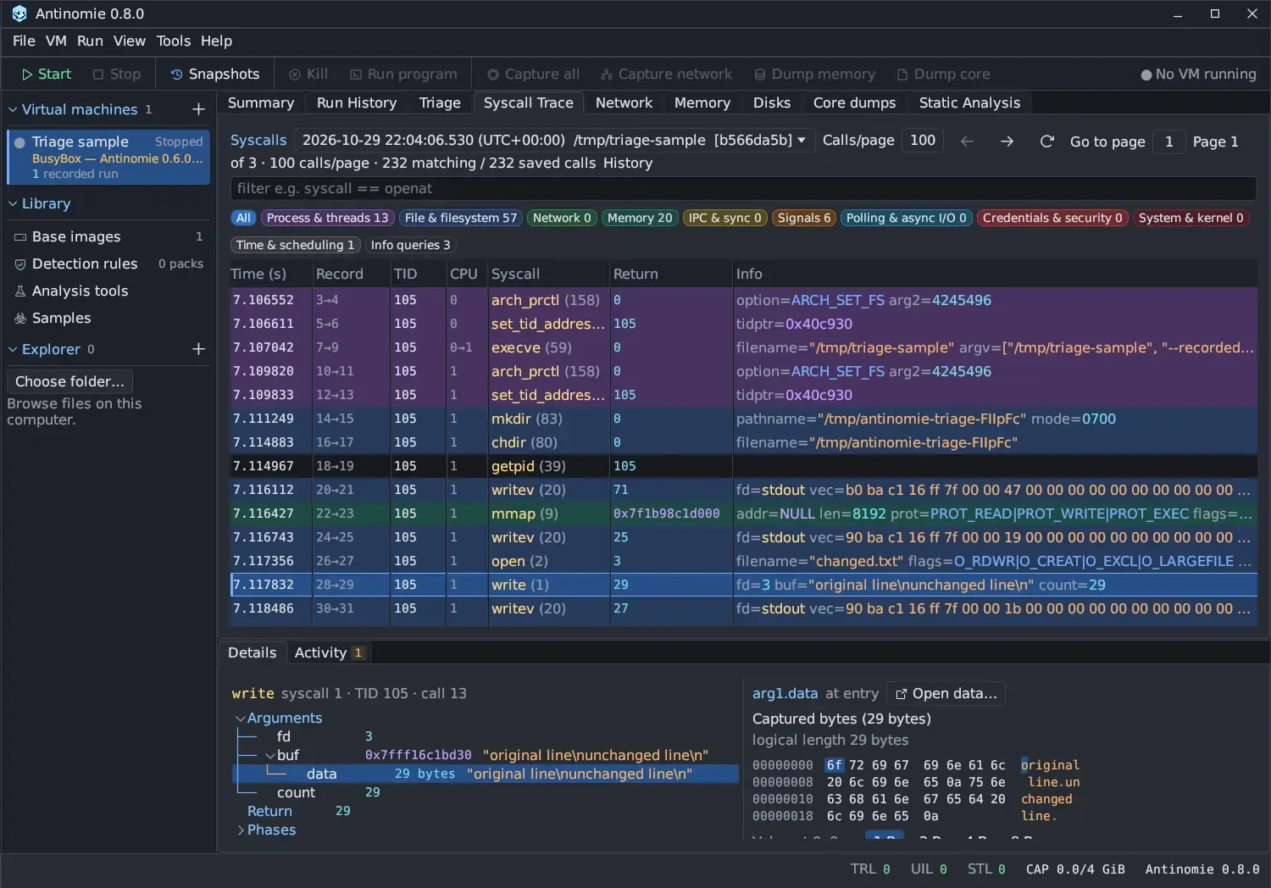Collapse the Library section
The height and width of the screenshot is (888, 1271).
[13, 203]
